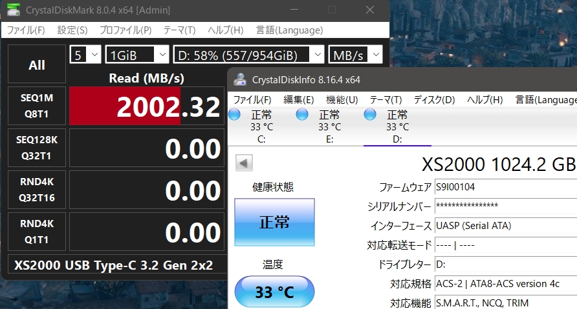
Task: Open 機能(U) menu in CrystalDiskInfo
Action: (342, 100)
